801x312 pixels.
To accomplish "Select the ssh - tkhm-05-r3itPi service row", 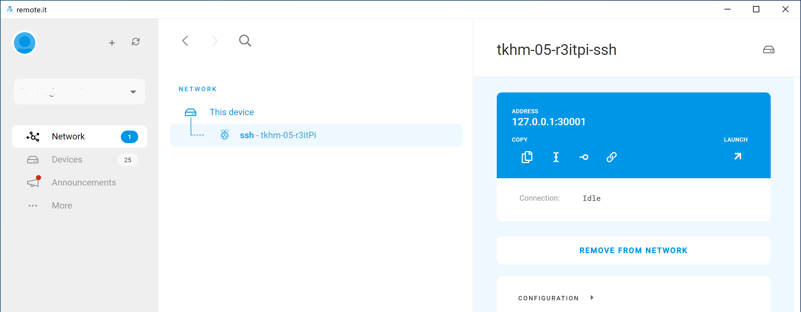I will [x=316, y=135].
